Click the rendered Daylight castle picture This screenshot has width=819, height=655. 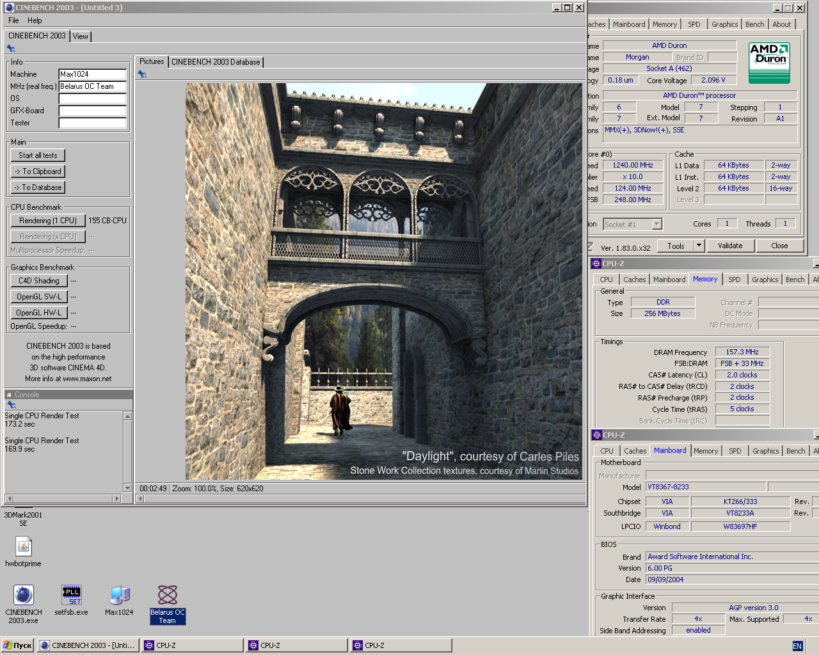(384, 281)
